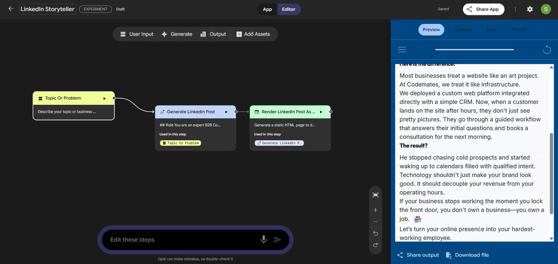Focus the 'Edit these steps' prompt field
Screen dimensions: 558x264
pyautogui.click(x=181, y=240)
